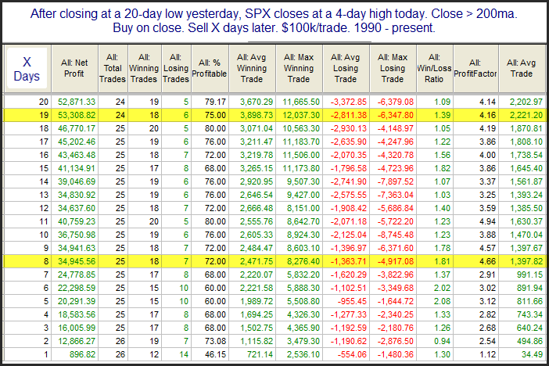Select avg trade value 2,202.97

pos(526,102)
